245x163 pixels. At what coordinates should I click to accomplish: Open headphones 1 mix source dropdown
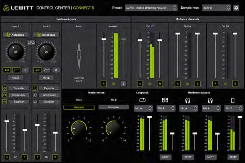point(188,108)
